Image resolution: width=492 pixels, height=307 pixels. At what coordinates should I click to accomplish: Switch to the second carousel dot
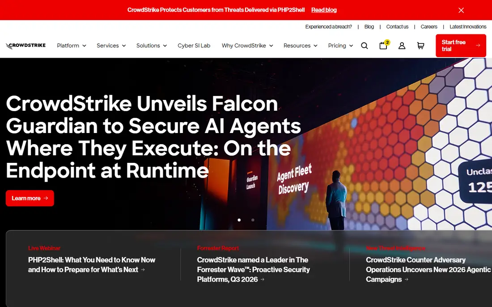click(x=253, y=220)
